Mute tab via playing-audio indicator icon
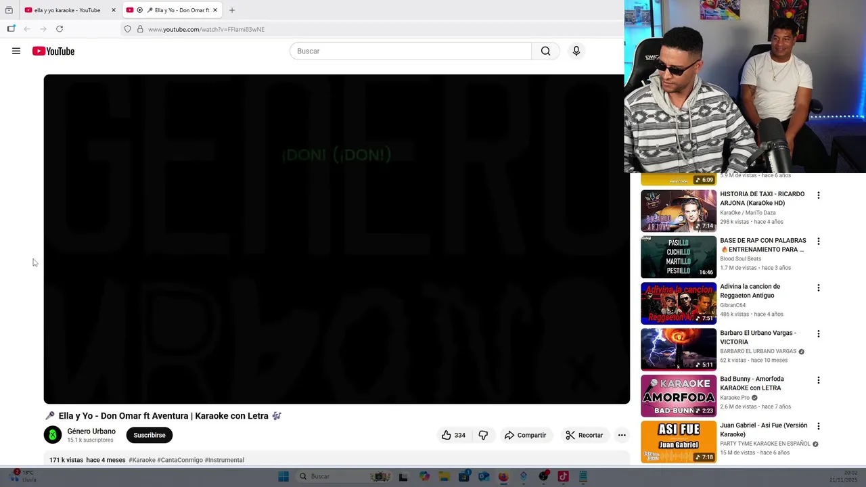Image resolution: width=866 pixels, height=487 pixels. click(140, 10)
